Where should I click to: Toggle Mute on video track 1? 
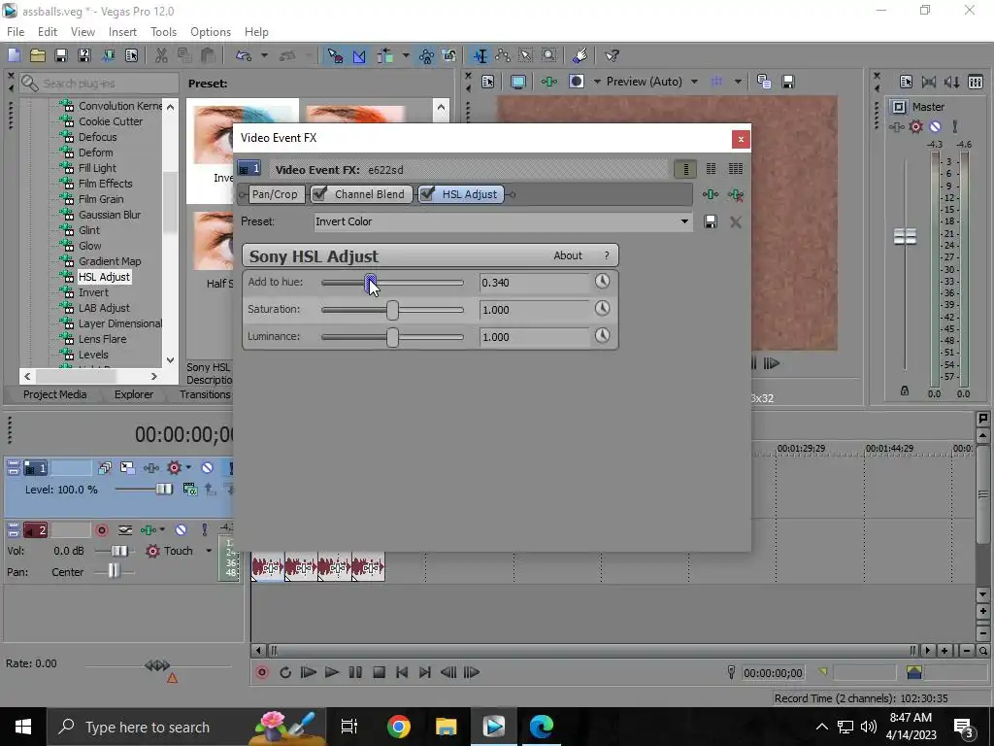[208, 468]
